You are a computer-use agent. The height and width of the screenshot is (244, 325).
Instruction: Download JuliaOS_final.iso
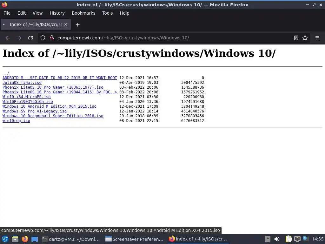click(22, 83)
